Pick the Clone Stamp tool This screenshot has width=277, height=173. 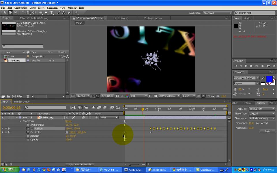(x=63, y=13)
